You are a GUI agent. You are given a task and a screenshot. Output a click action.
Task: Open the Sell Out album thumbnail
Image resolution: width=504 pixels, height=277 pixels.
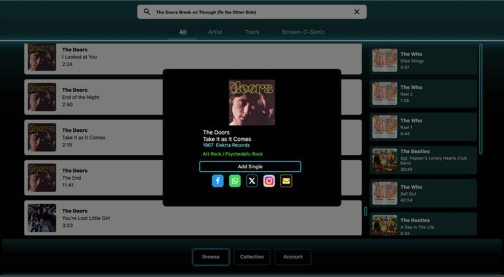[x=385, y=193]
